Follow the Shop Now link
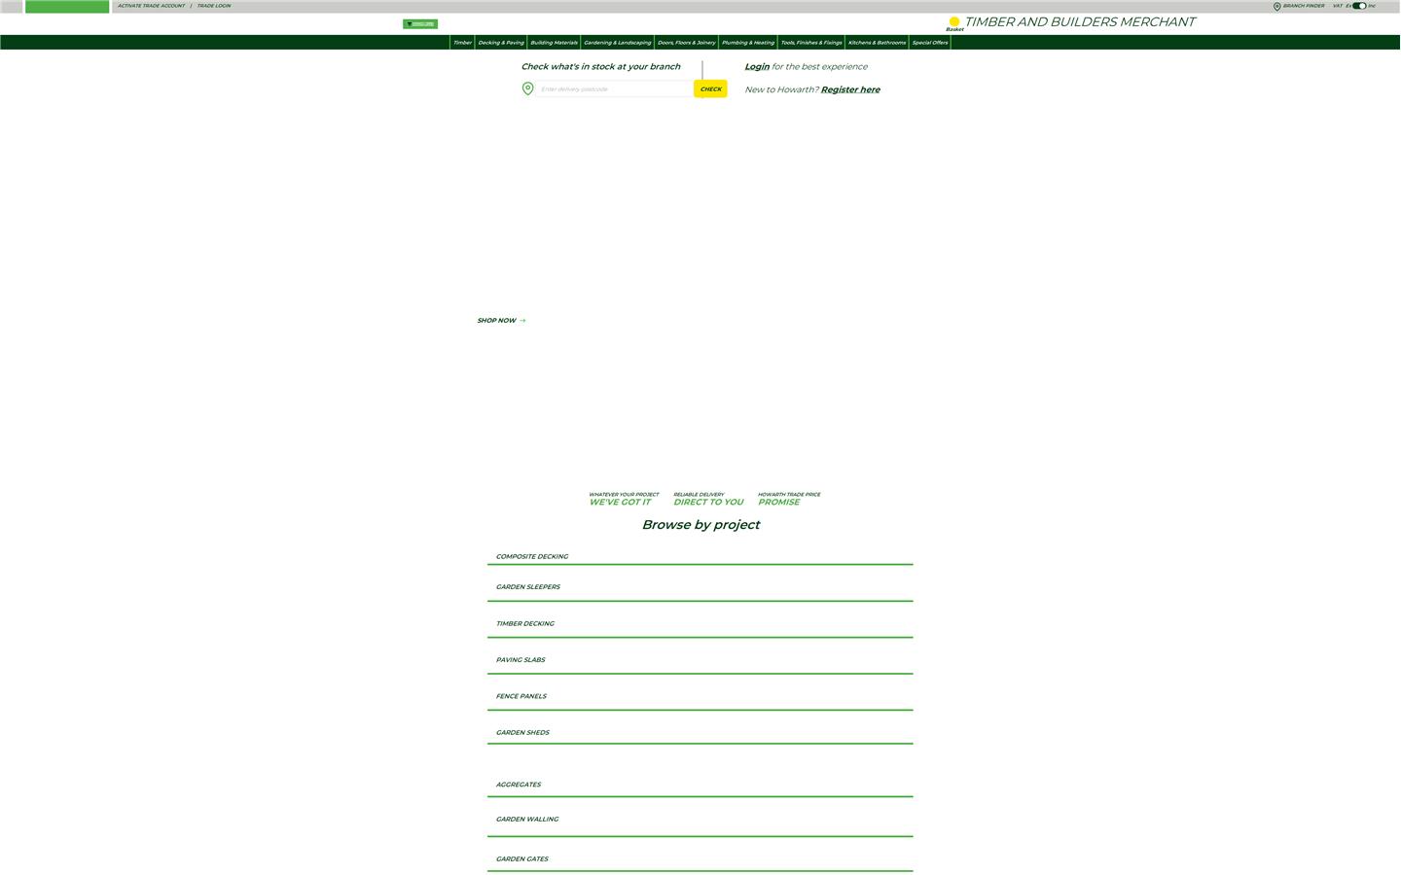Image resolution: width=1401 pixels, height=875 pixels. tap(499, 320)
